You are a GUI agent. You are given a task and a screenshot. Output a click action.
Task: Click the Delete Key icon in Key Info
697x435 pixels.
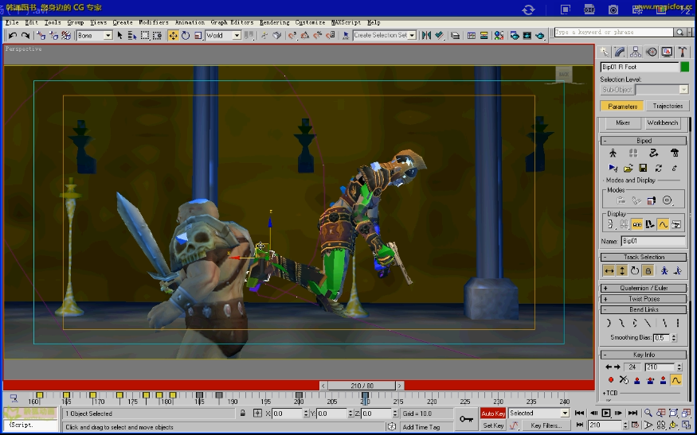coord(624,380)
